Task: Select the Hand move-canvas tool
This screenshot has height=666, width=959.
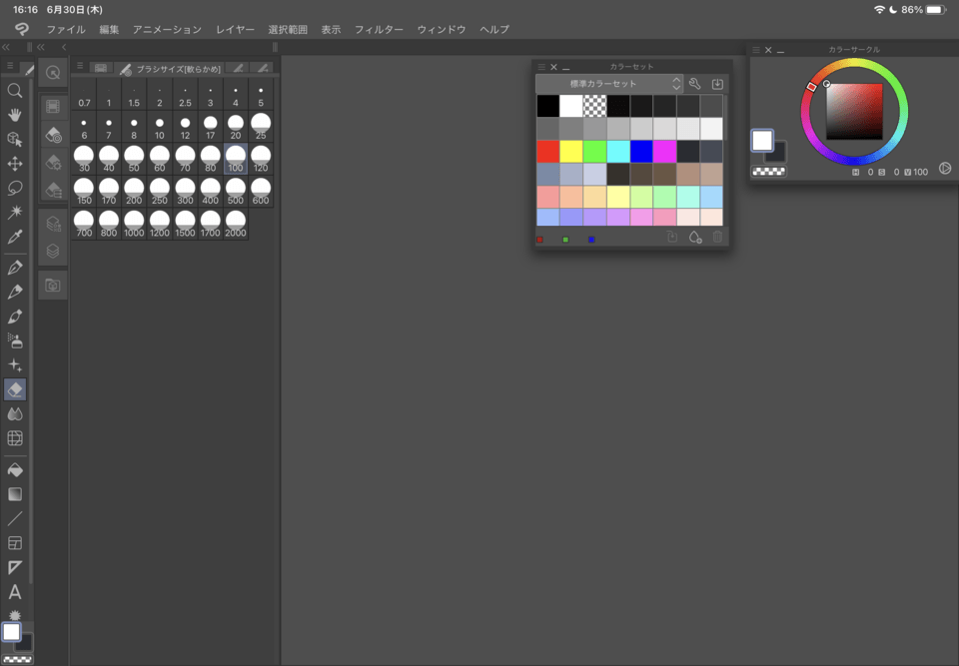Action: coord(15,115)
